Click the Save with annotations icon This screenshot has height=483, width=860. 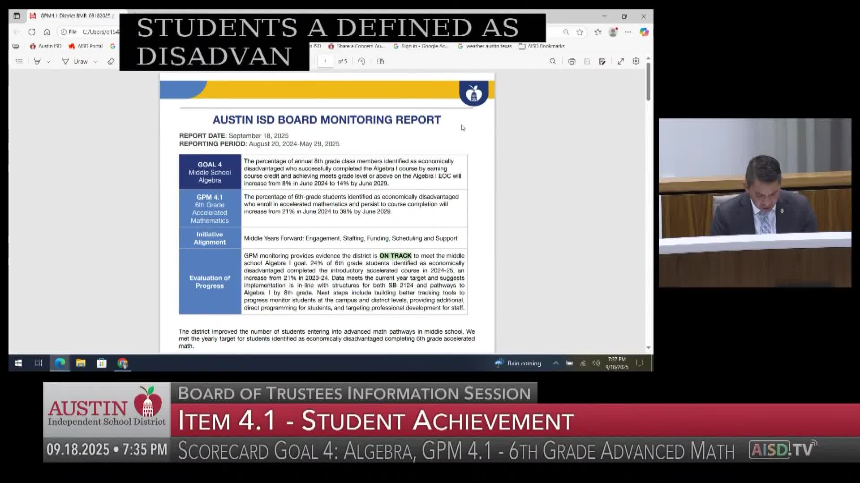[602, 61]
